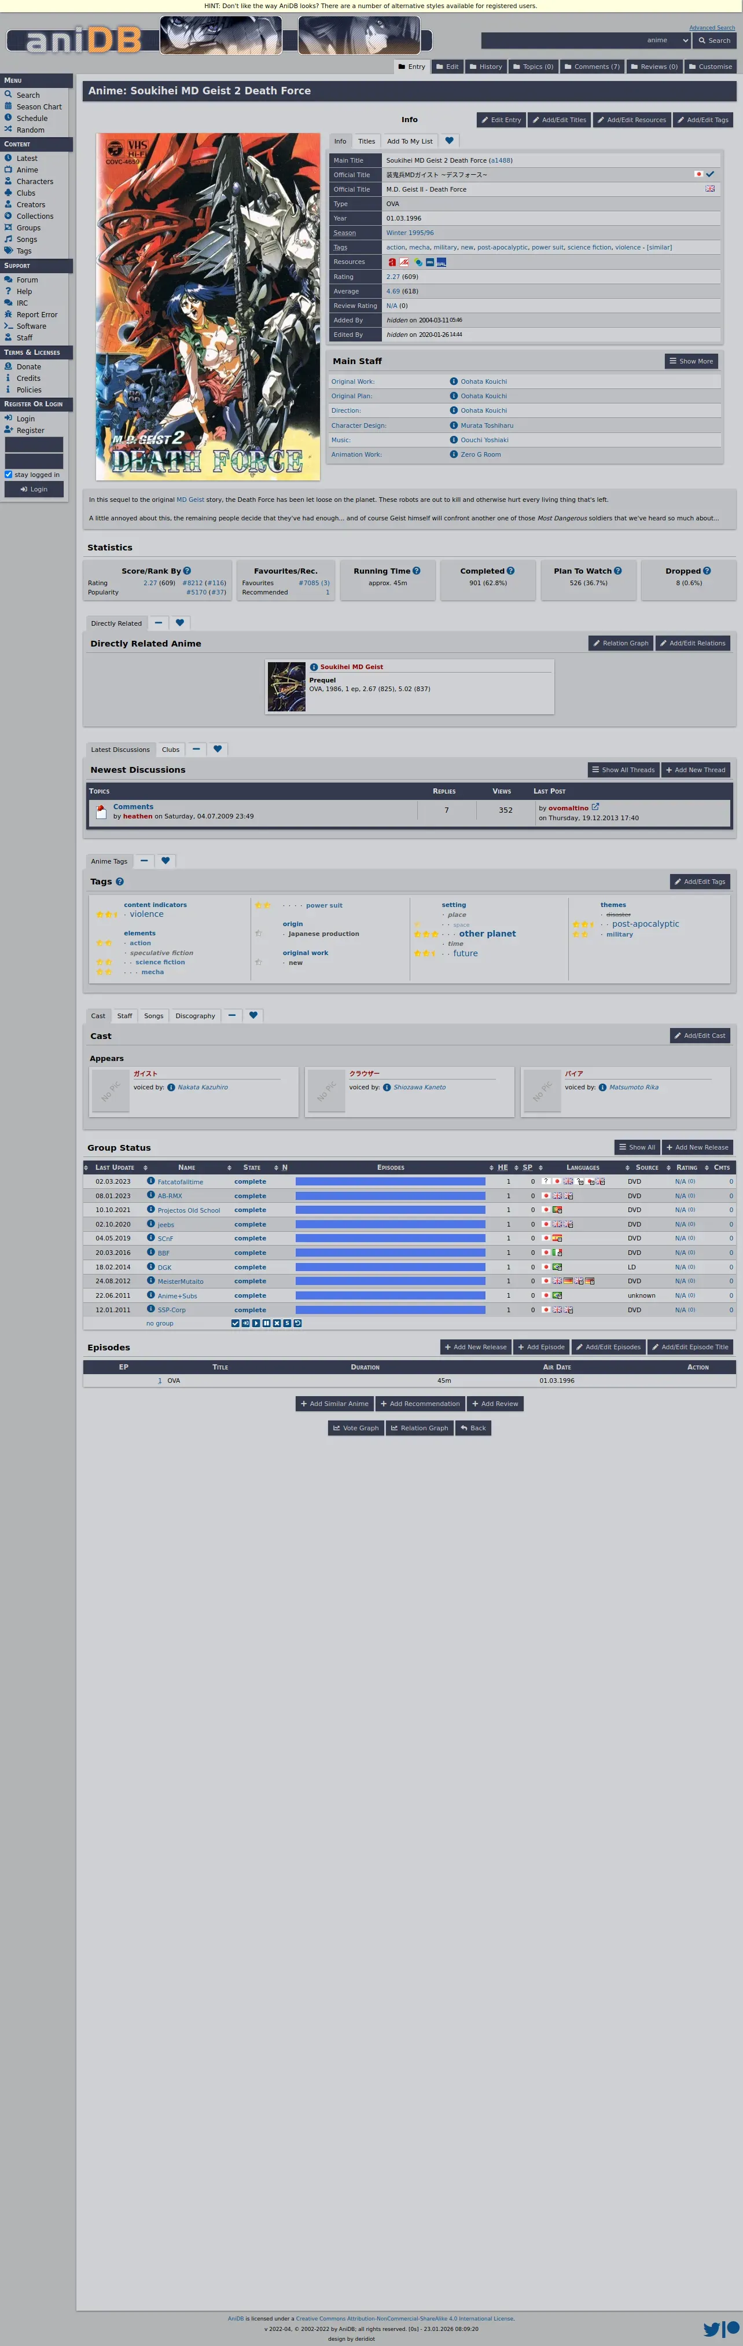This screenshot has width=743, height=2346.
Task: Open the Add To My List tab
Action: point(410,141)
